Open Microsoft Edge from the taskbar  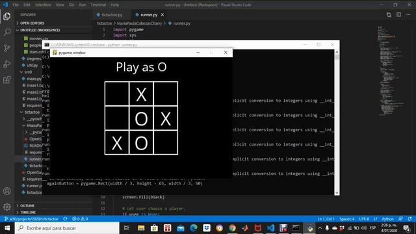194,228
